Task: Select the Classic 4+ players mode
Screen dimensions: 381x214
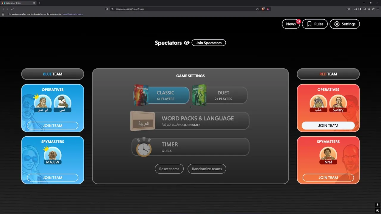Action: tap(161, 95)
